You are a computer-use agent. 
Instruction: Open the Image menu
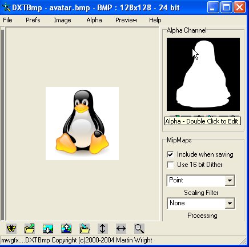pyautogui.click(x=62, y=20)
